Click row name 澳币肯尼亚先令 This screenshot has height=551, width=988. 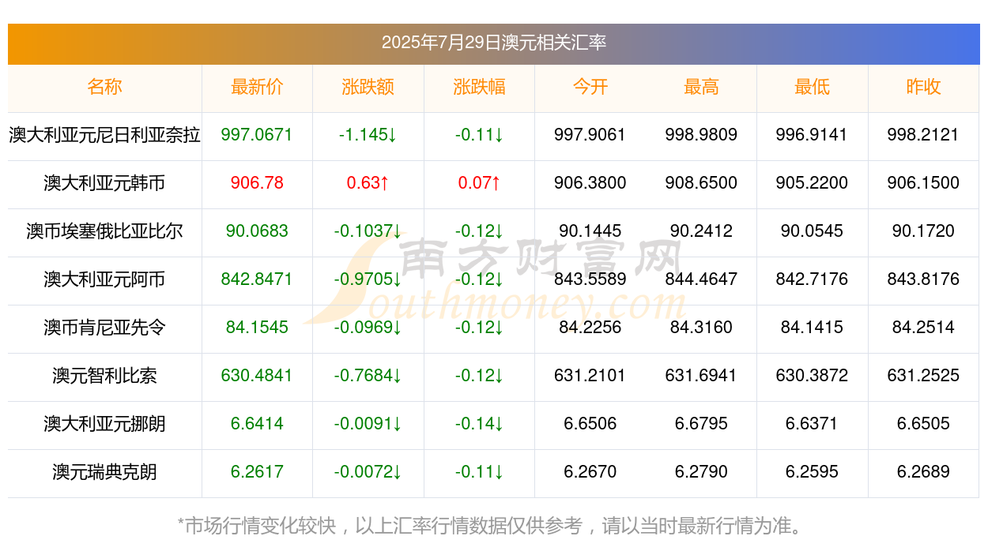[x=105, y=328]
